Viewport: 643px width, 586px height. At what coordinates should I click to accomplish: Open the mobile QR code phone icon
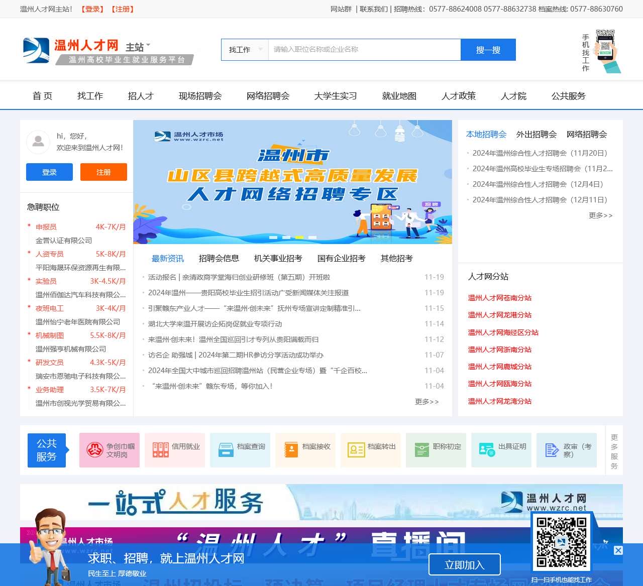tap(607, 51)
